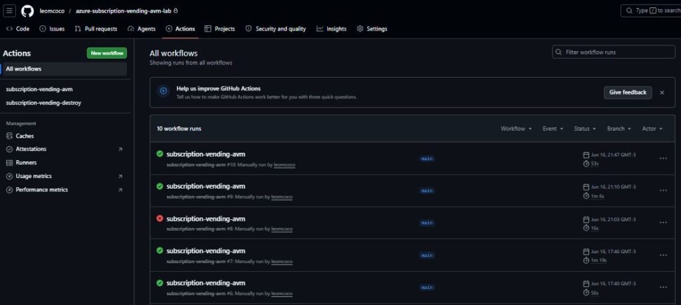Open subscription-vending-avm run #10

click(206, 154)
